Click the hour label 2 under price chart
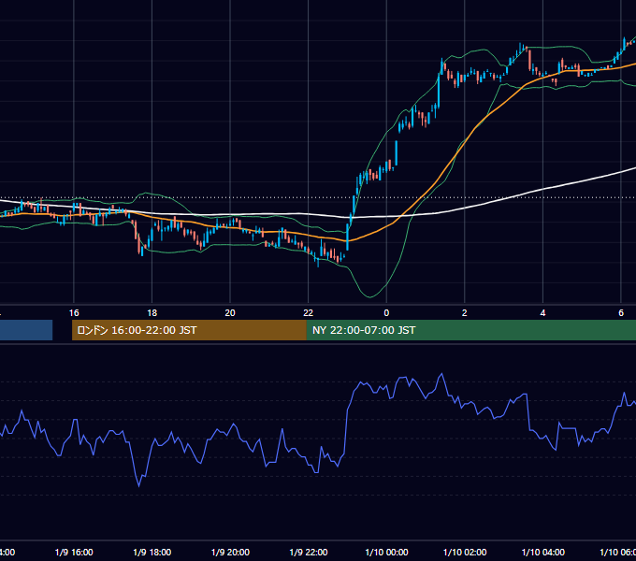The image size is (636, 561). click(465, 313)
